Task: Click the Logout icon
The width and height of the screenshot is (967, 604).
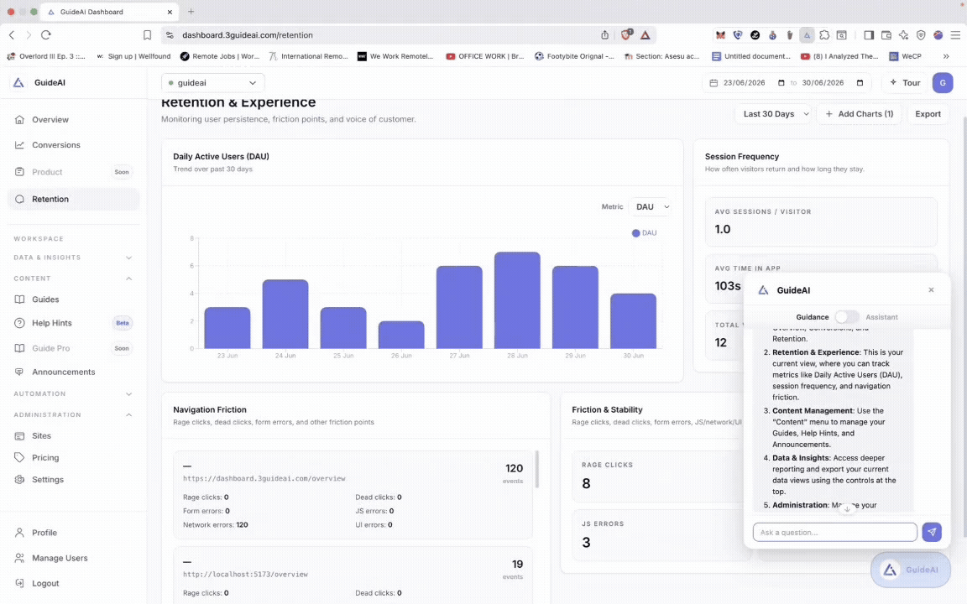Action: 20,583
